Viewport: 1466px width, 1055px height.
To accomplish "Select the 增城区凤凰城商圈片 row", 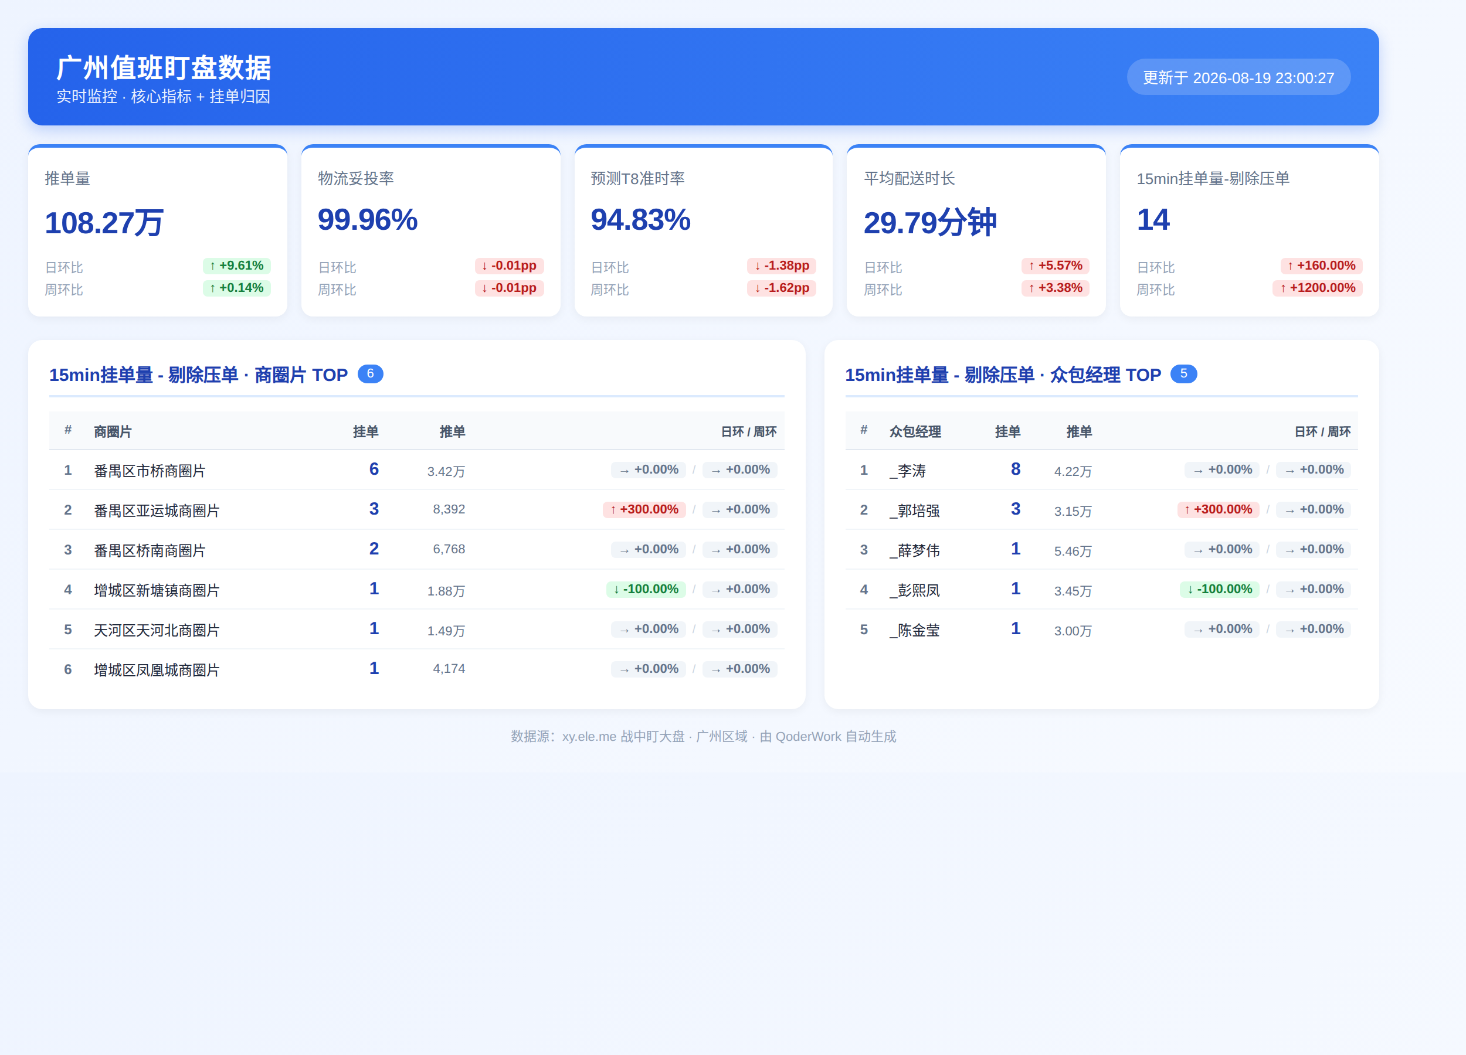I will [x=416, y=669].
